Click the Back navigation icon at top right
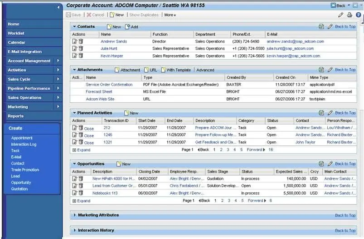Viewport: 364px width, 239px height. coord(333,5)
